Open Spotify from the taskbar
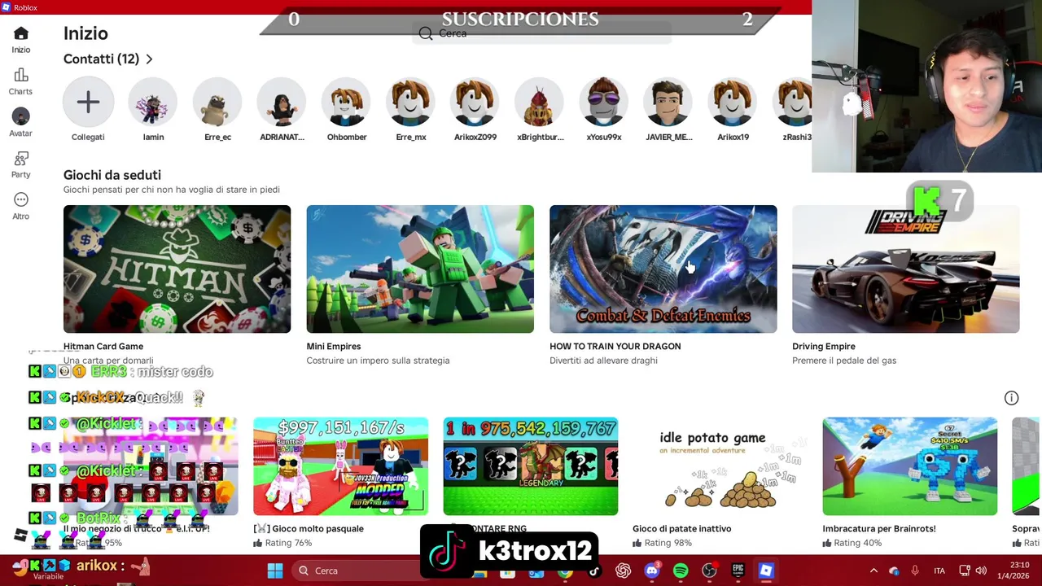The image size is (1042, 586). tap(681, 571)
